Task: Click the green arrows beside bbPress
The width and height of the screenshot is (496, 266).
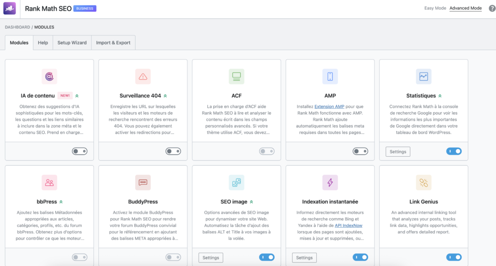Action: click(x=61, y=202)
